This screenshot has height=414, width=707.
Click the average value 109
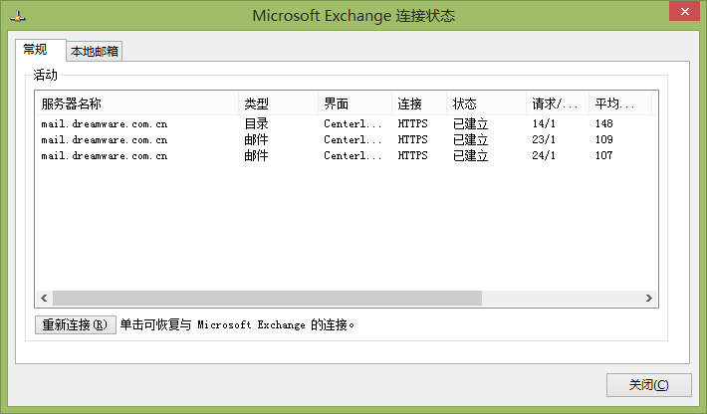(x=603, y=139)
